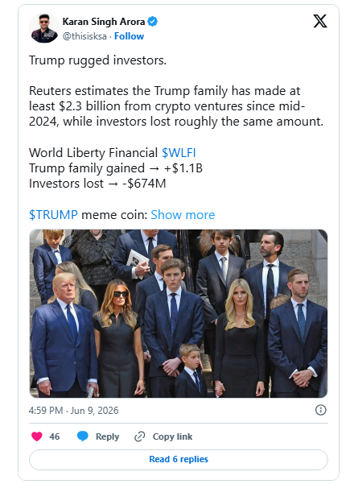Viewport: 354px width, 484px height.
Task: Click the blue verified badge
Action: coord(153,22)
